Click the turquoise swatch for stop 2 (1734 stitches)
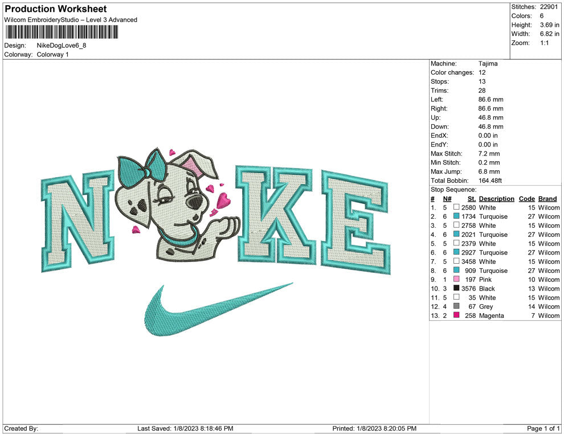This screenshot has width=564, height=434. click(456, 216)
